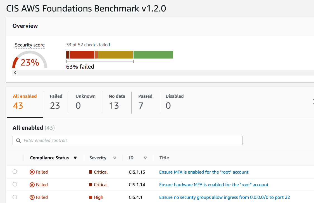Click the Filter enabled controls input field
The image size is (314, 203).
point(128,141)
